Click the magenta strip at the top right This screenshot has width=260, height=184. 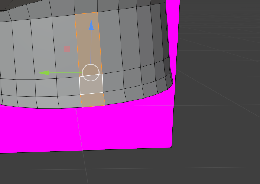[x=173, y=22]
